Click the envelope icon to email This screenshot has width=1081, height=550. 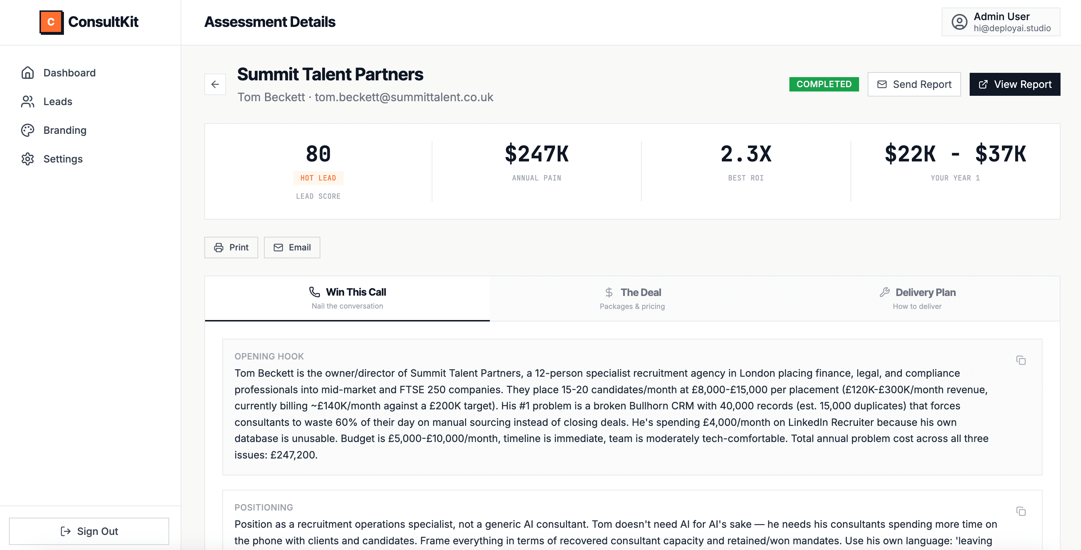click(278, 247)
